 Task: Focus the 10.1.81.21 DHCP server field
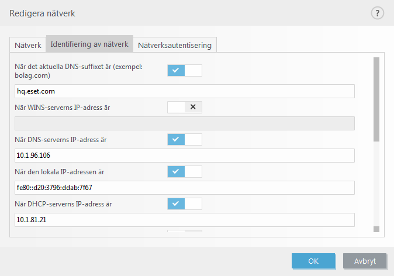(185, 220)
